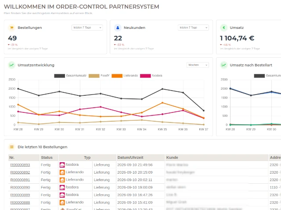
Task: Click the Umsatz nach Bestellart chart icon
Action: (224, 65)
